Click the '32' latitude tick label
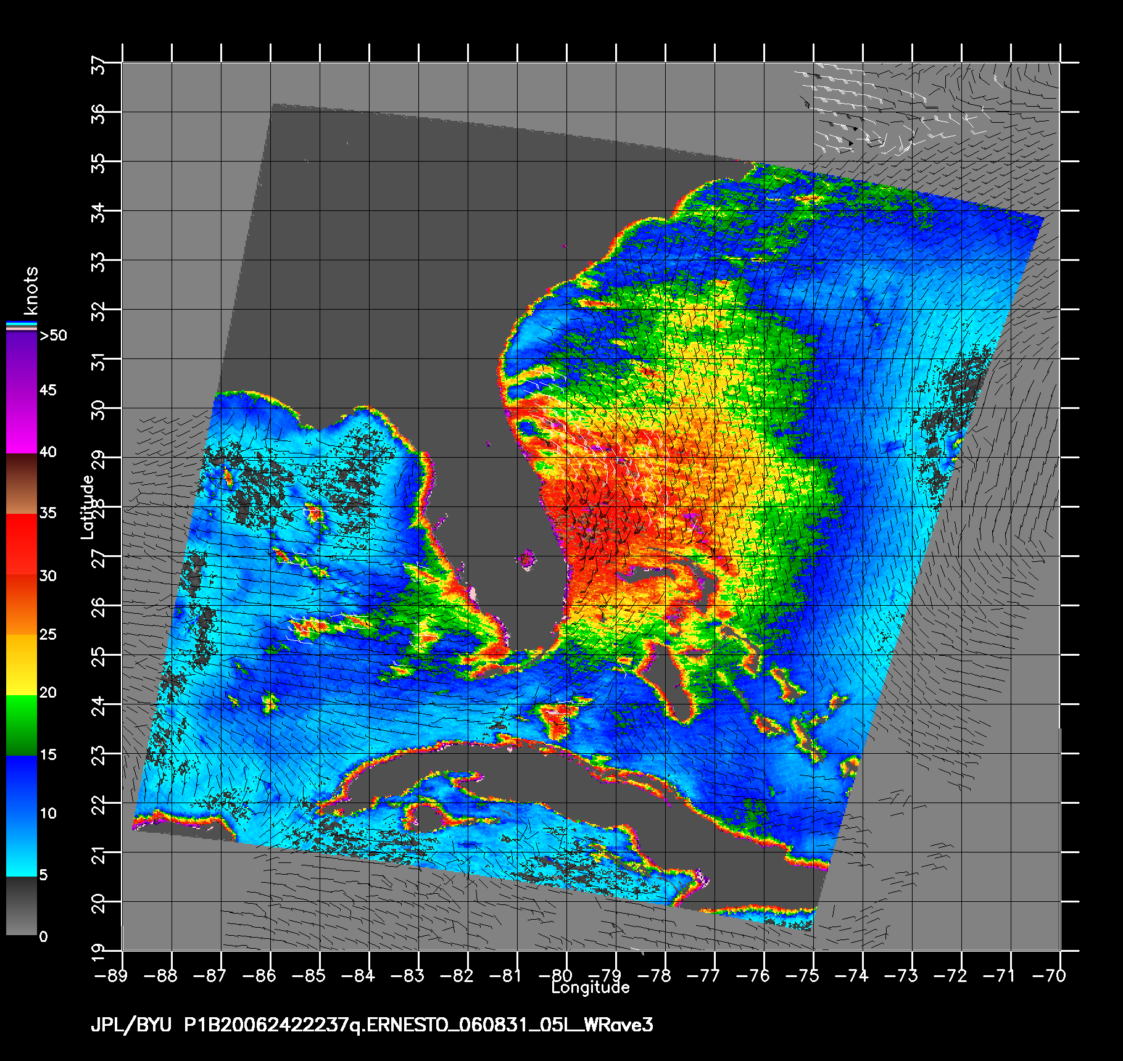This screenshot has height=1061, width=1123. (x=98, y=312)
